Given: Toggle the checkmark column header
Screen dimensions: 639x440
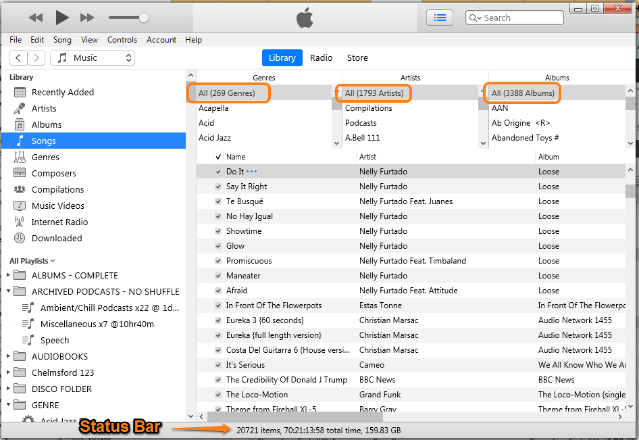Looking at the screenshot, I should click(218, 157).
